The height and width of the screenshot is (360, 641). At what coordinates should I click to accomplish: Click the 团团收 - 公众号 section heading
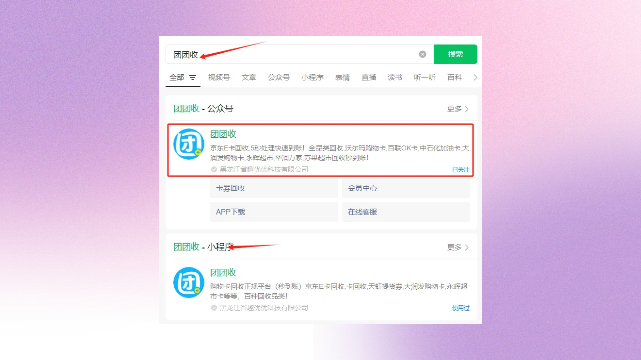(203, 109)
